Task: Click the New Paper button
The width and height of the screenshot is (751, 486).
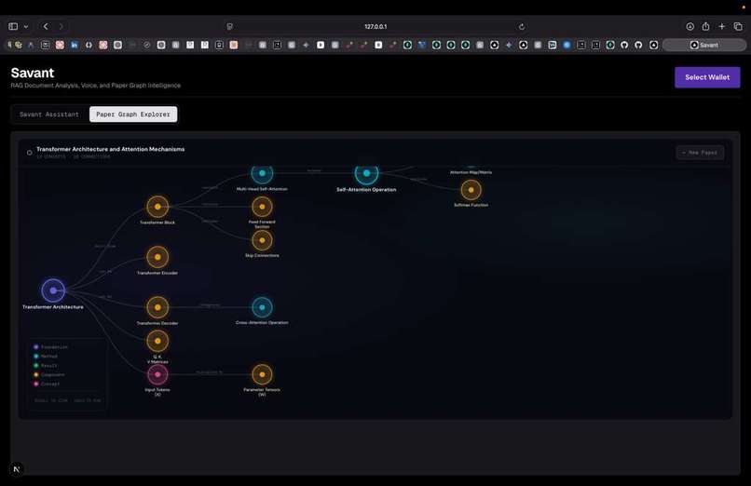Action: pos(700,153)
